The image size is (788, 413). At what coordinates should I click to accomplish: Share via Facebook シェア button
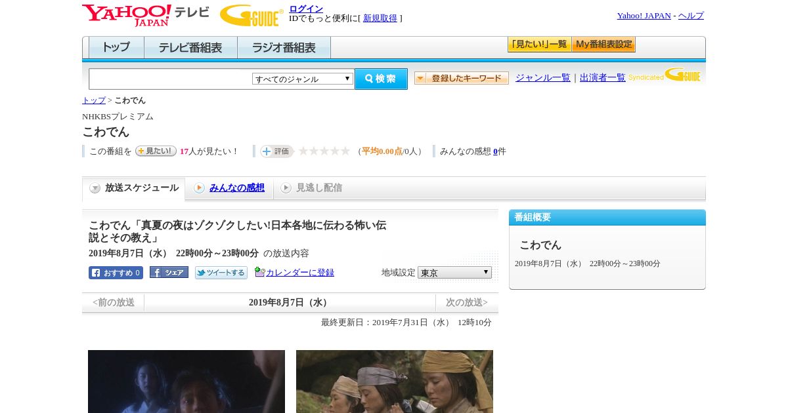(169, 273)
